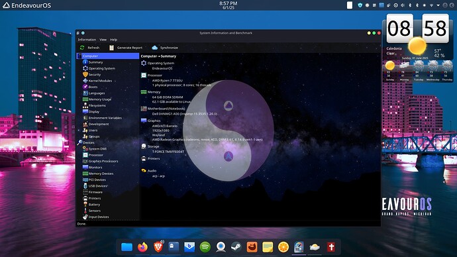Click the Refresh toolbar button
The height and width of the screenshot is (257, 457).
tap(89, 48)
